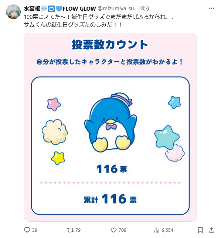Screen dimensions: 221x238
Task: Click the 39 replies count
Action: tap(35, 230)
